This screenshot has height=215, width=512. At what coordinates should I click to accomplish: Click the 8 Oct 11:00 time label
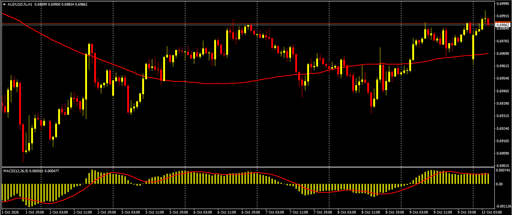point(371,212)
